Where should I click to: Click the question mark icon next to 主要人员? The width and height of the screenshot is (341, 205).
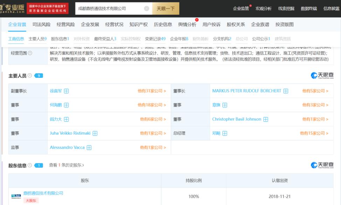click(30, 75)
